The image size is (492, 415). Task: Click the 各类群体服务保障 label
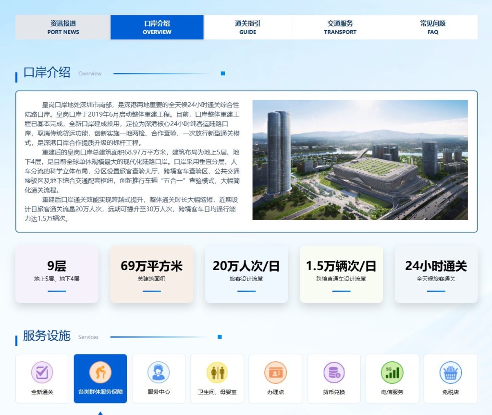(x=100, y=392)
